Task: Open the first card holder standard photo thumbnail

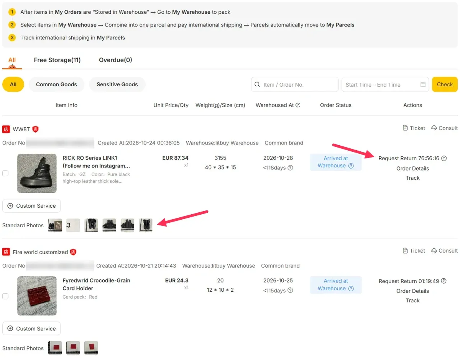Action: pyautogui.click(x=55, y=348)
